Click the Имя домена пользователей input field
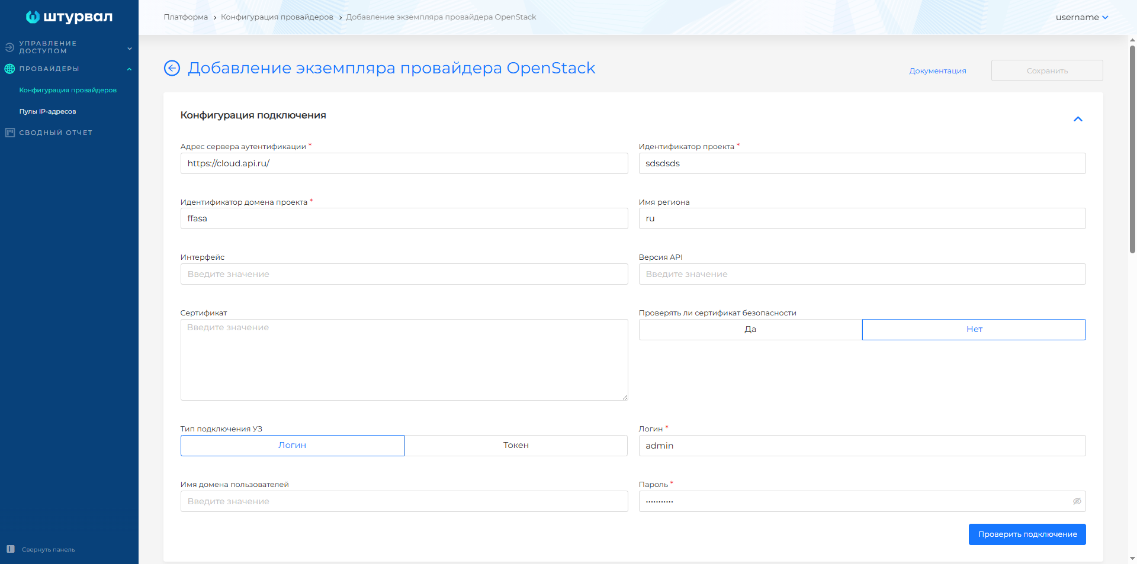Viewport: 1137px width, 564px height. pos(404,501)
